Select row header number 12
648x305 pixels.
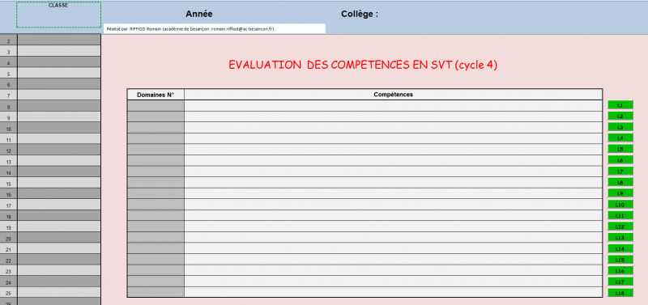[x=9, y=151]
